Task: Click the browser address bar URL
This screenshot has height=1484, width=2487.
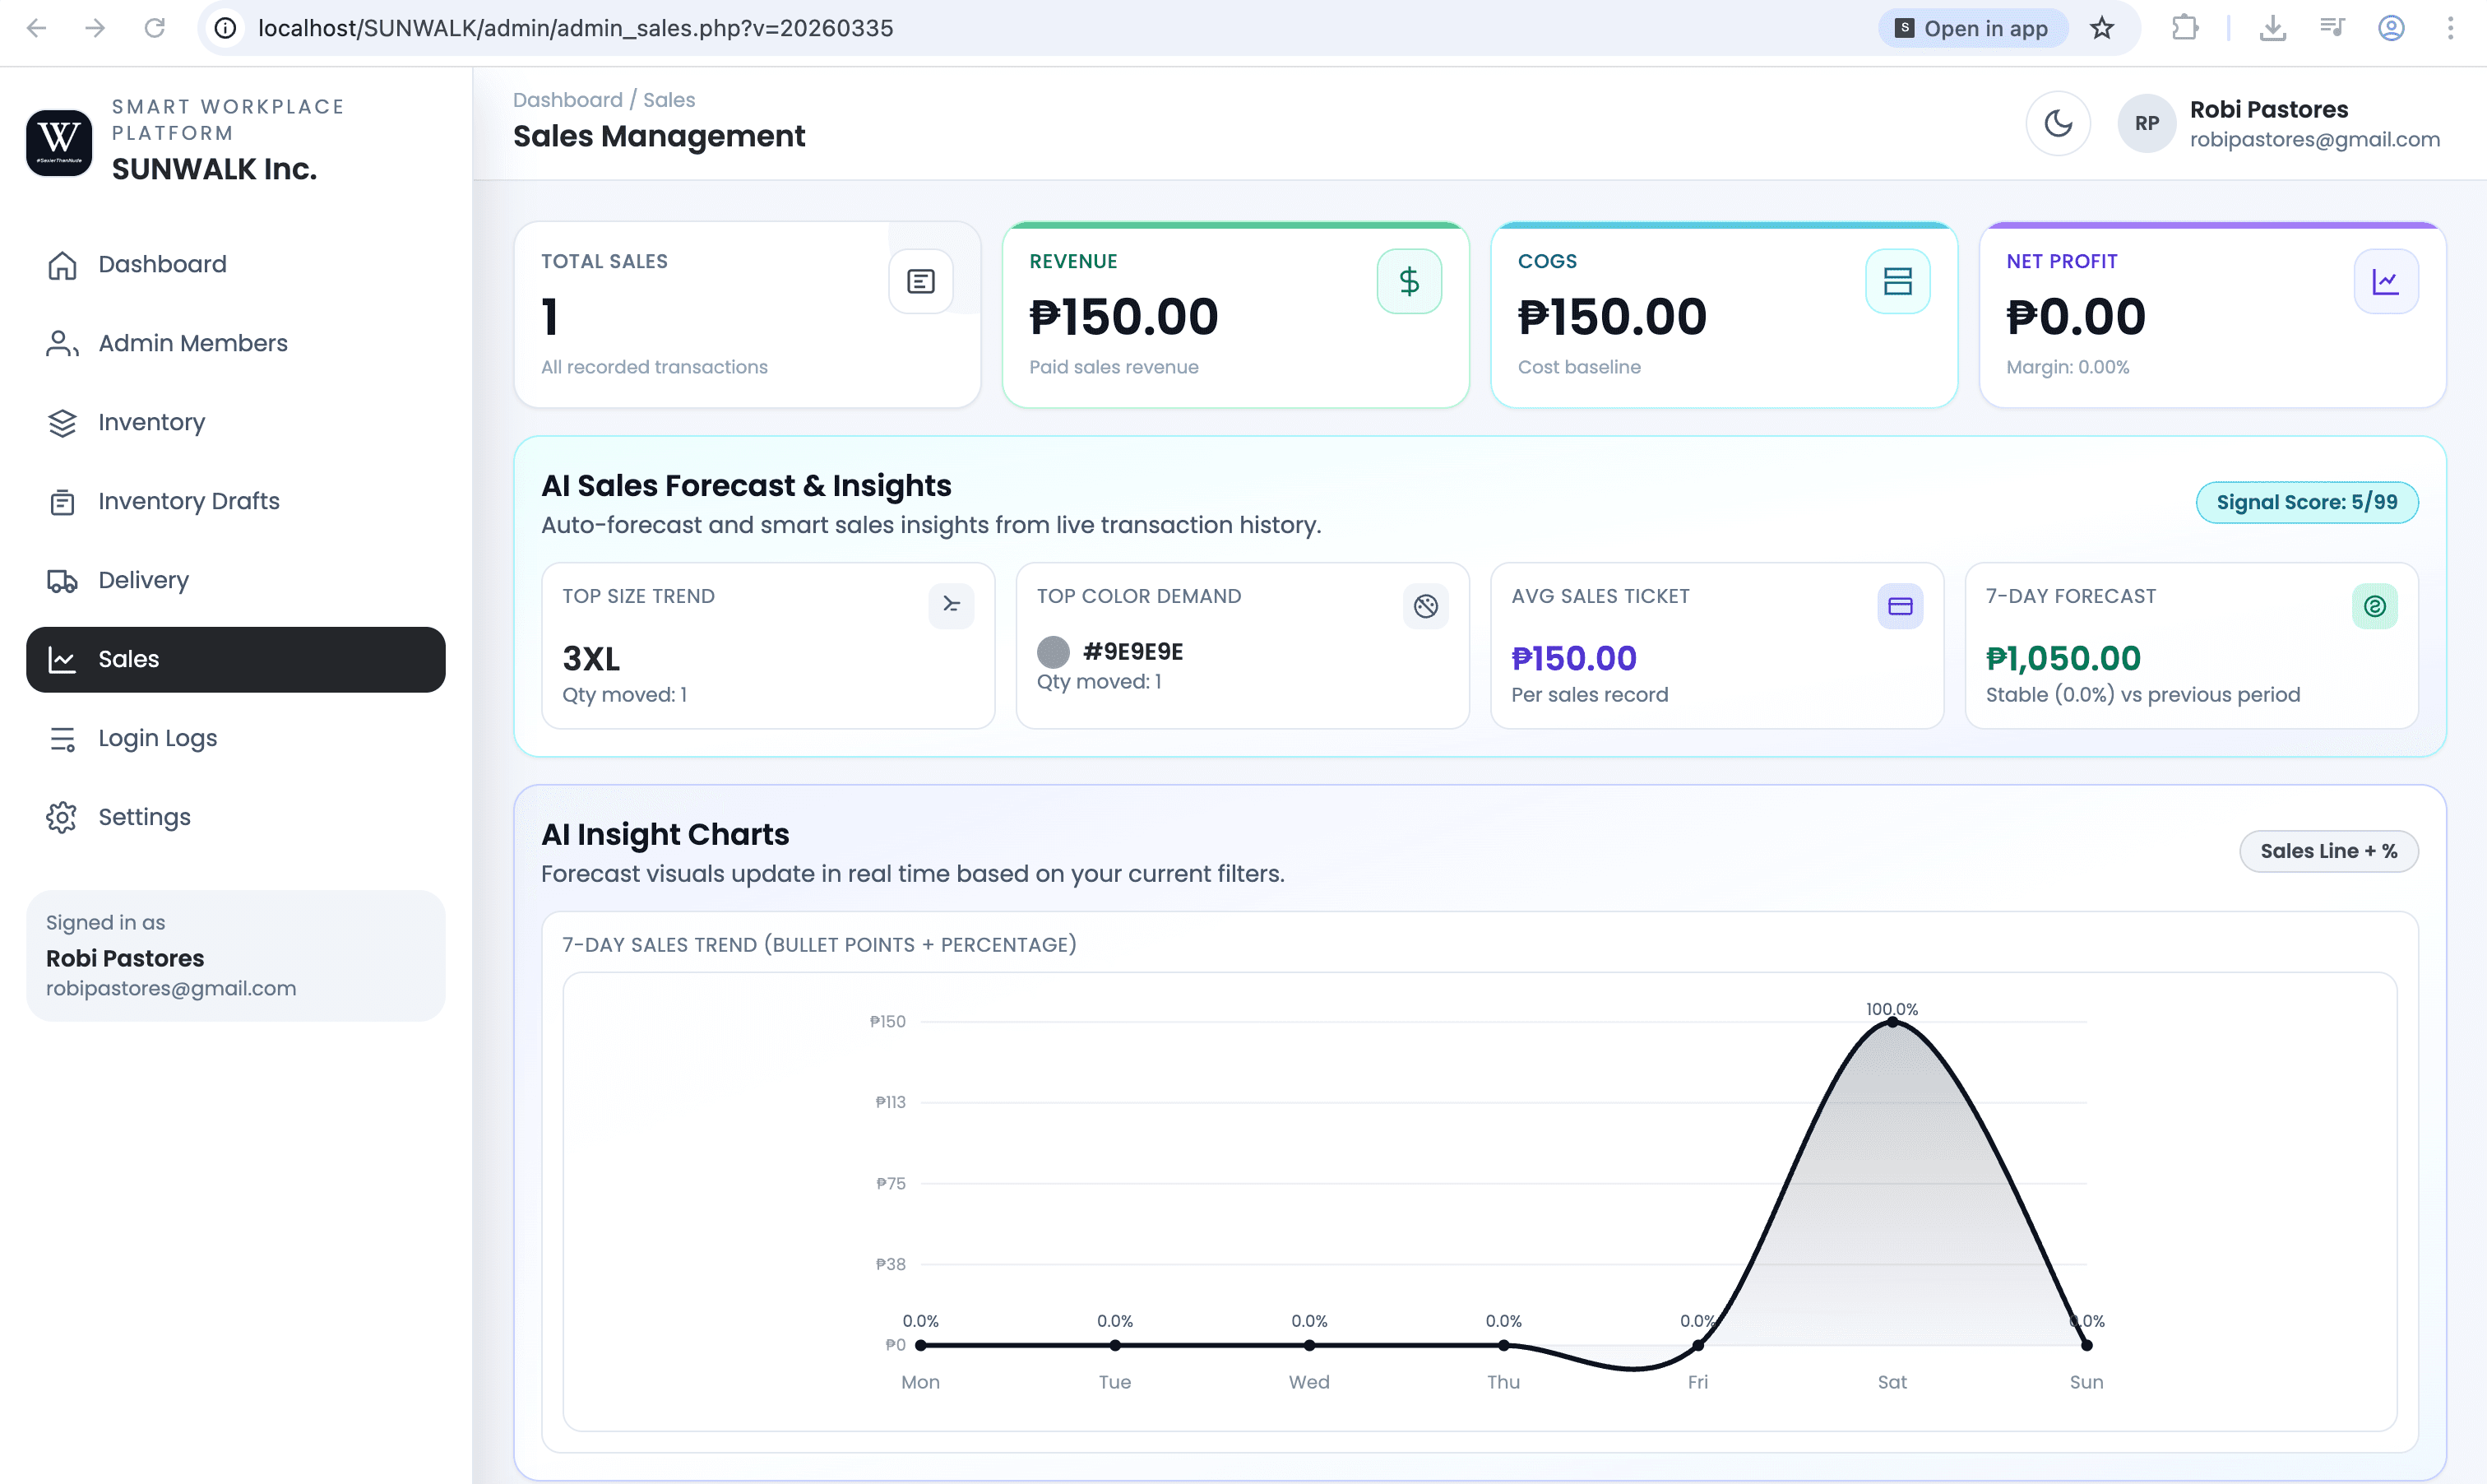Action: click(x=576, y=28)
